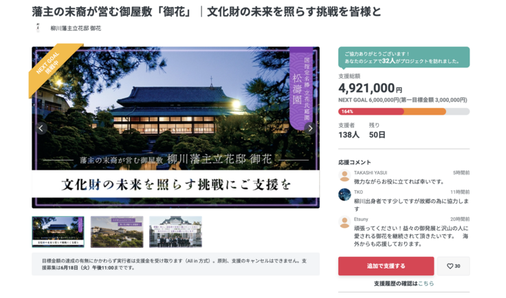Open Etsuny's commenter avatar

click(x=344, y=222)
